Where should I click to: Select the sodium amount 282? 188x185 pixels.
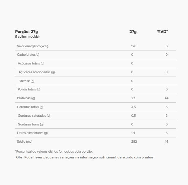(x=134, y=142)
